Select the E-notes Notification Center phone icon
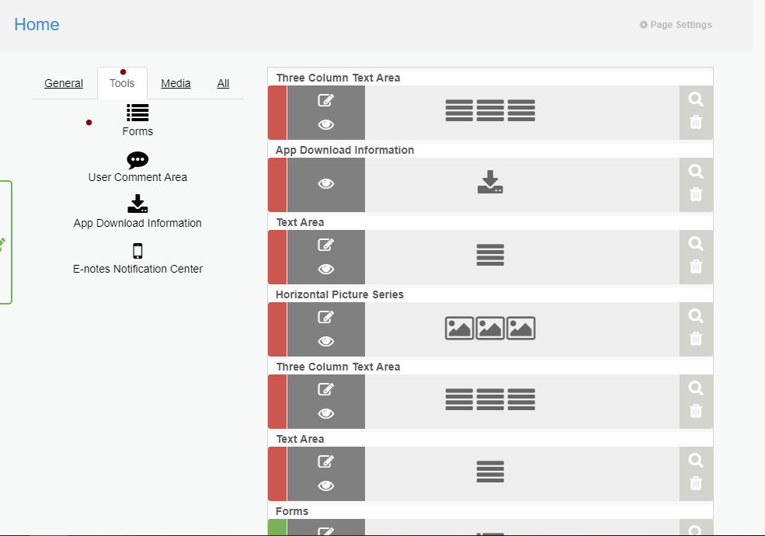 coord(137,251)
